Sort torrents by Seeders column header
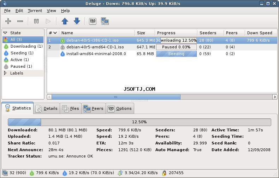This screenshot has width=279, height=178. click(210, 33)
